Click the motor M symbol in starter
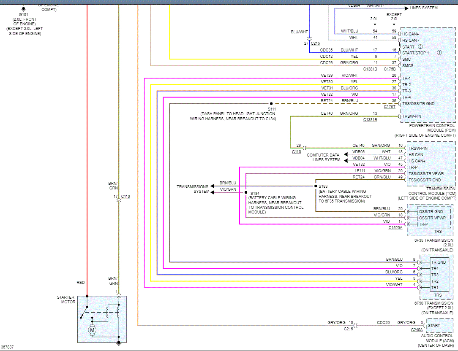This screenshot has height=351, width=458. (92, 330)
